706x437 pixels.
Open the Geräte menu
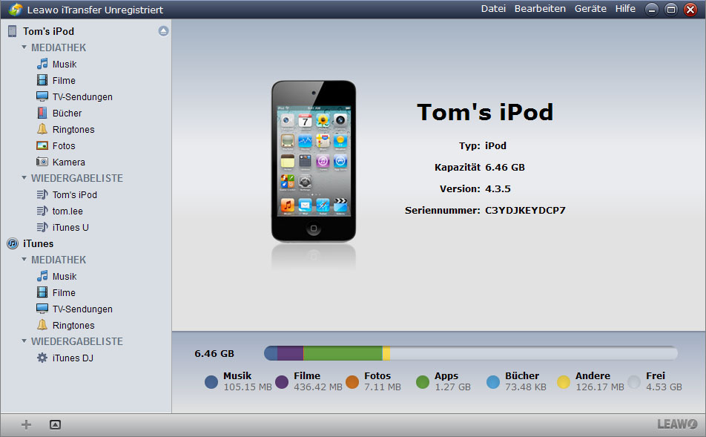pos(590,9)
